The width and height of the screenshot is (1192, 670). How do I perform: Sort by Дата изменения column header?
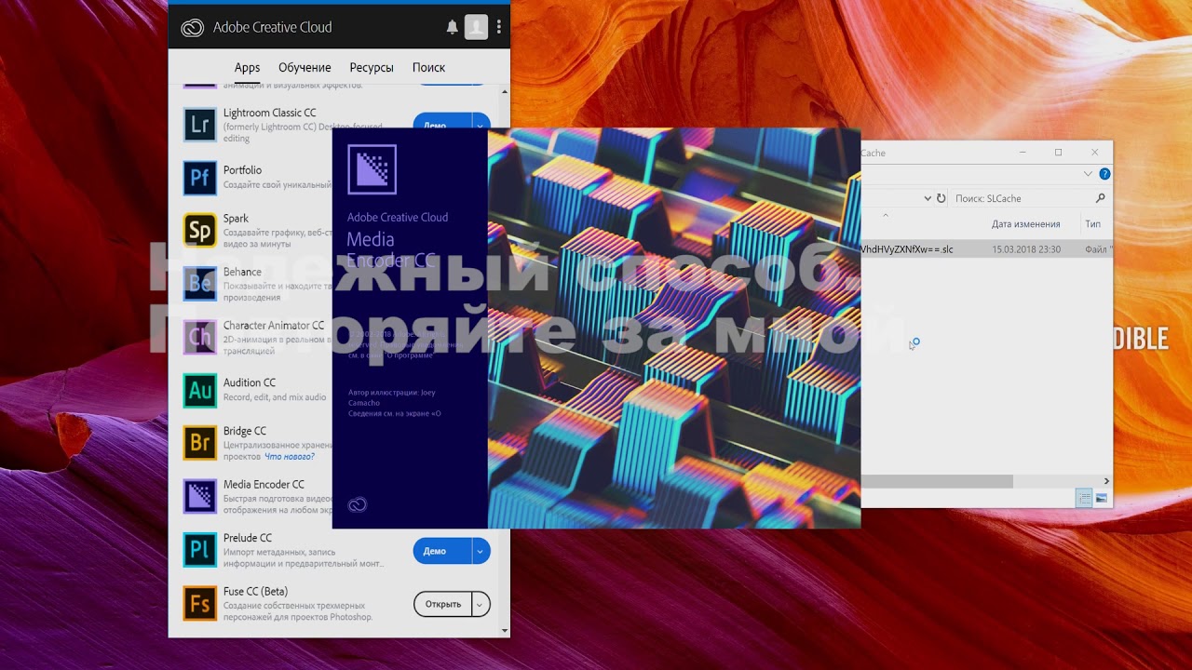1025,224
